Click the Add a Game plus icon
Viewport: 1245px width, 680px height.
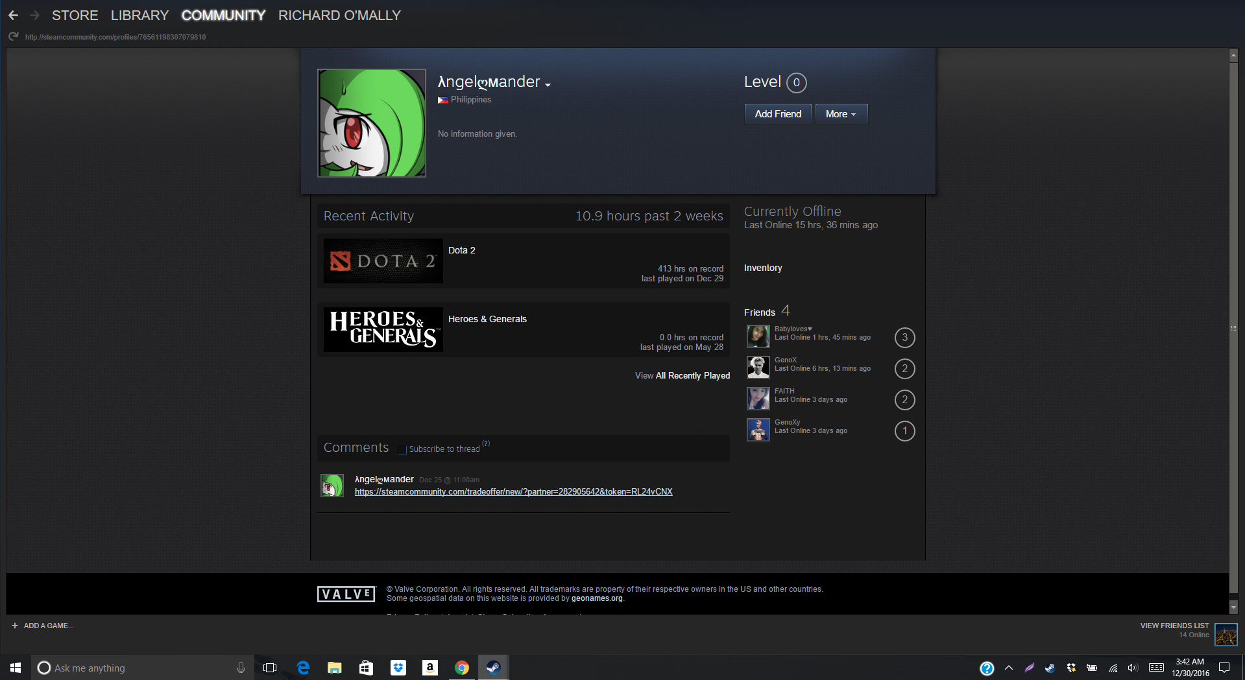point(15,626)
